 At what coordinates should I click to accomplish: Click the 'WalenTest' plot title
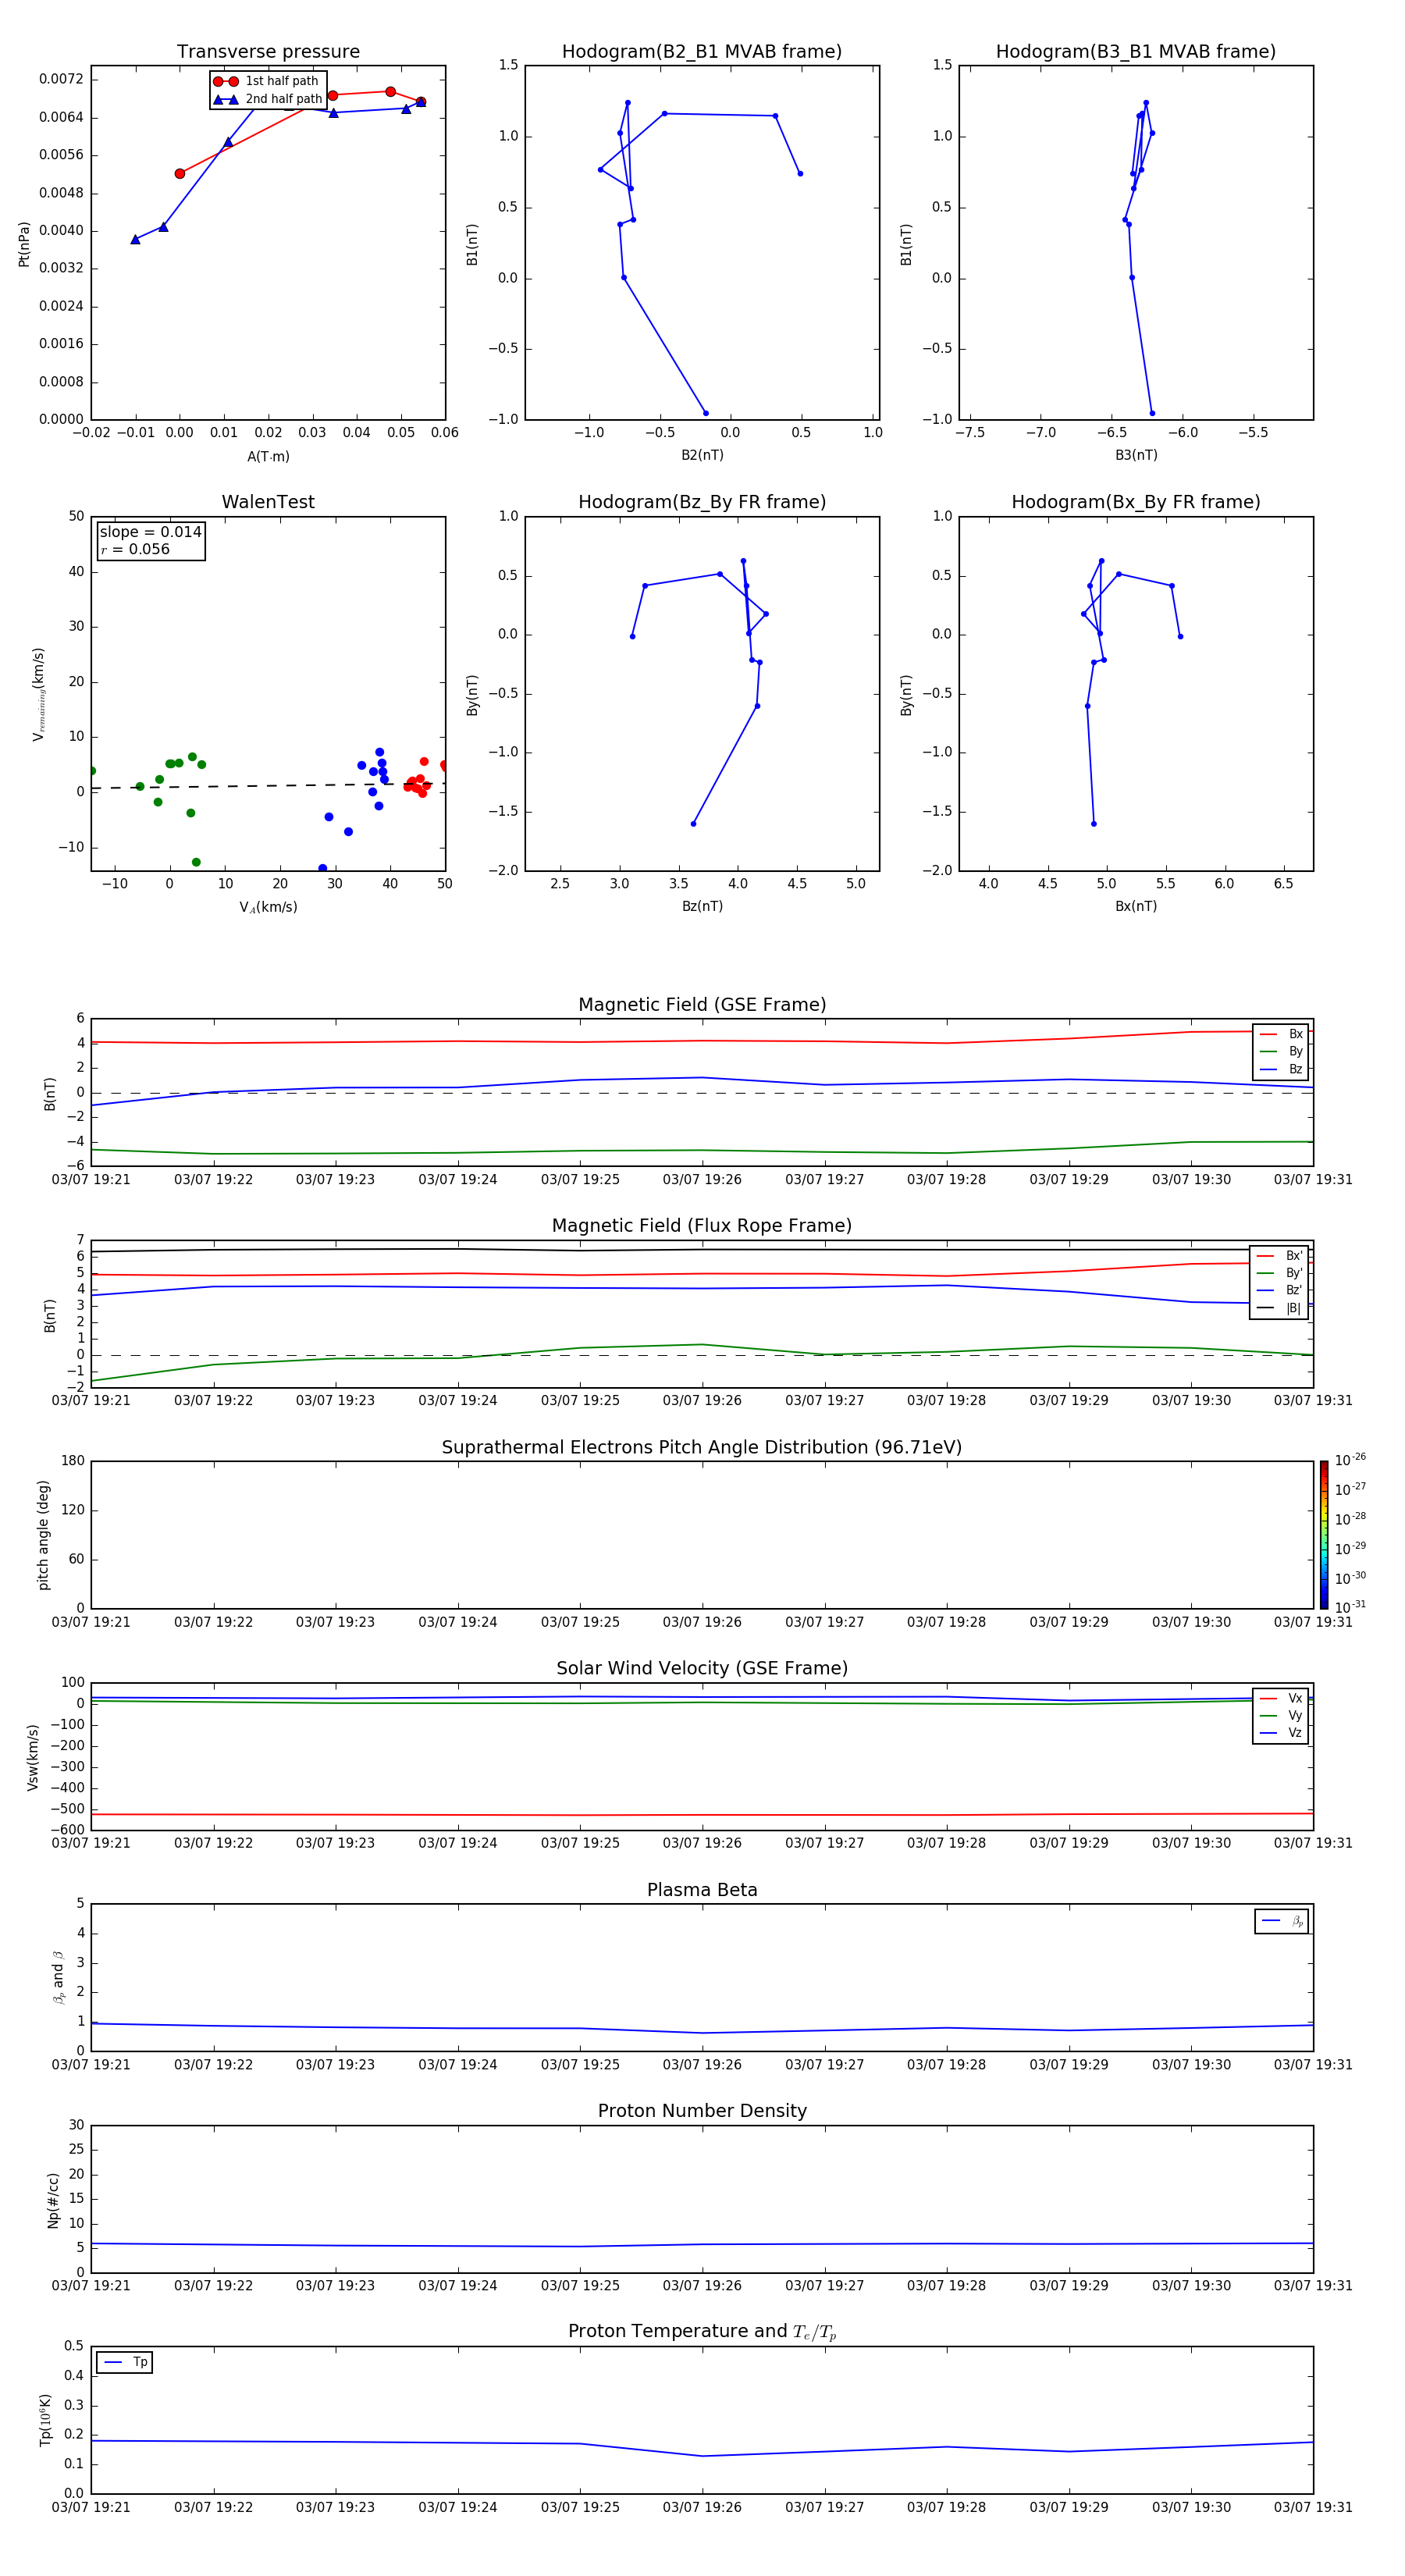(x=268, y=502)
